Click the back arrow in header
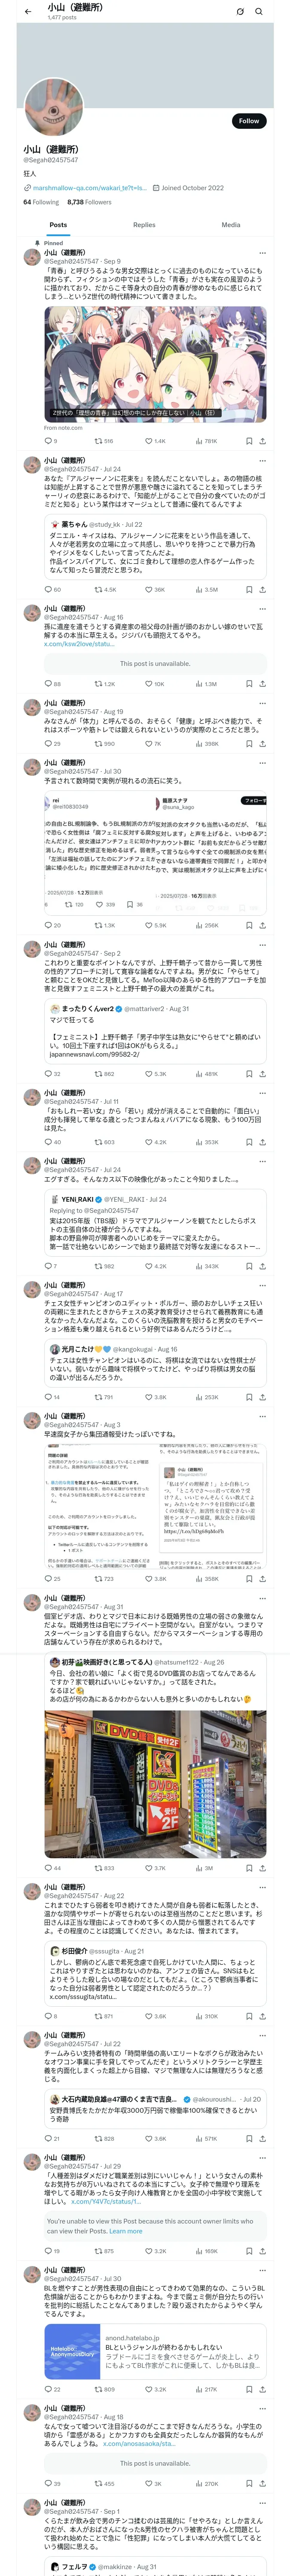This screenshot has height=2576, width=290. [x=28, y=12]
